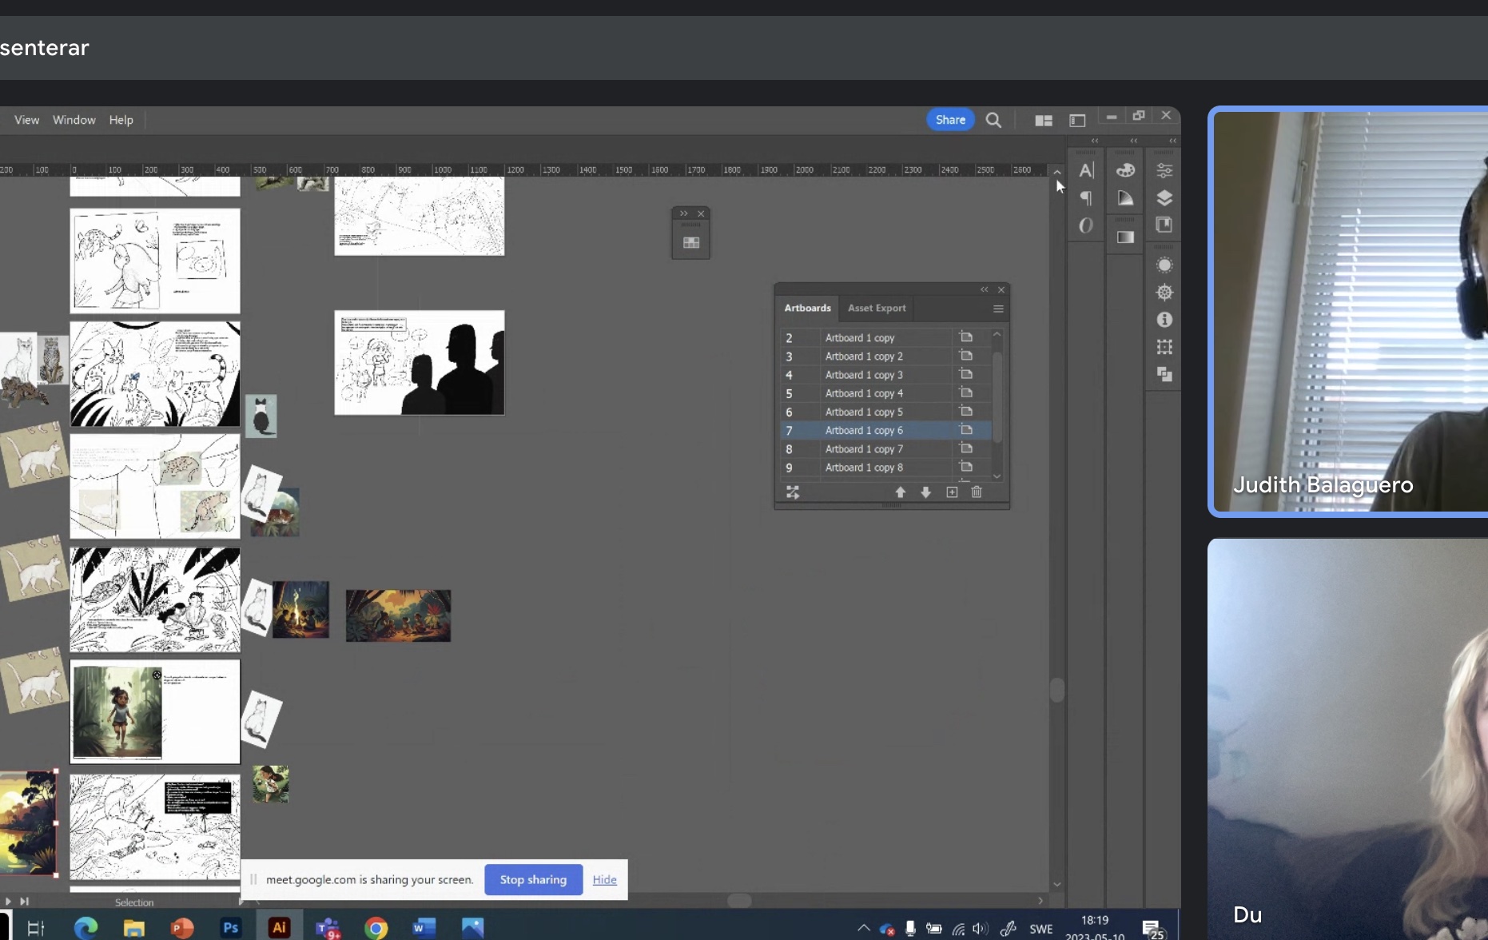Click the blue Share button
Image resolution: width=1488 pixels, height=940 pixels.
[x=950, y=120]
